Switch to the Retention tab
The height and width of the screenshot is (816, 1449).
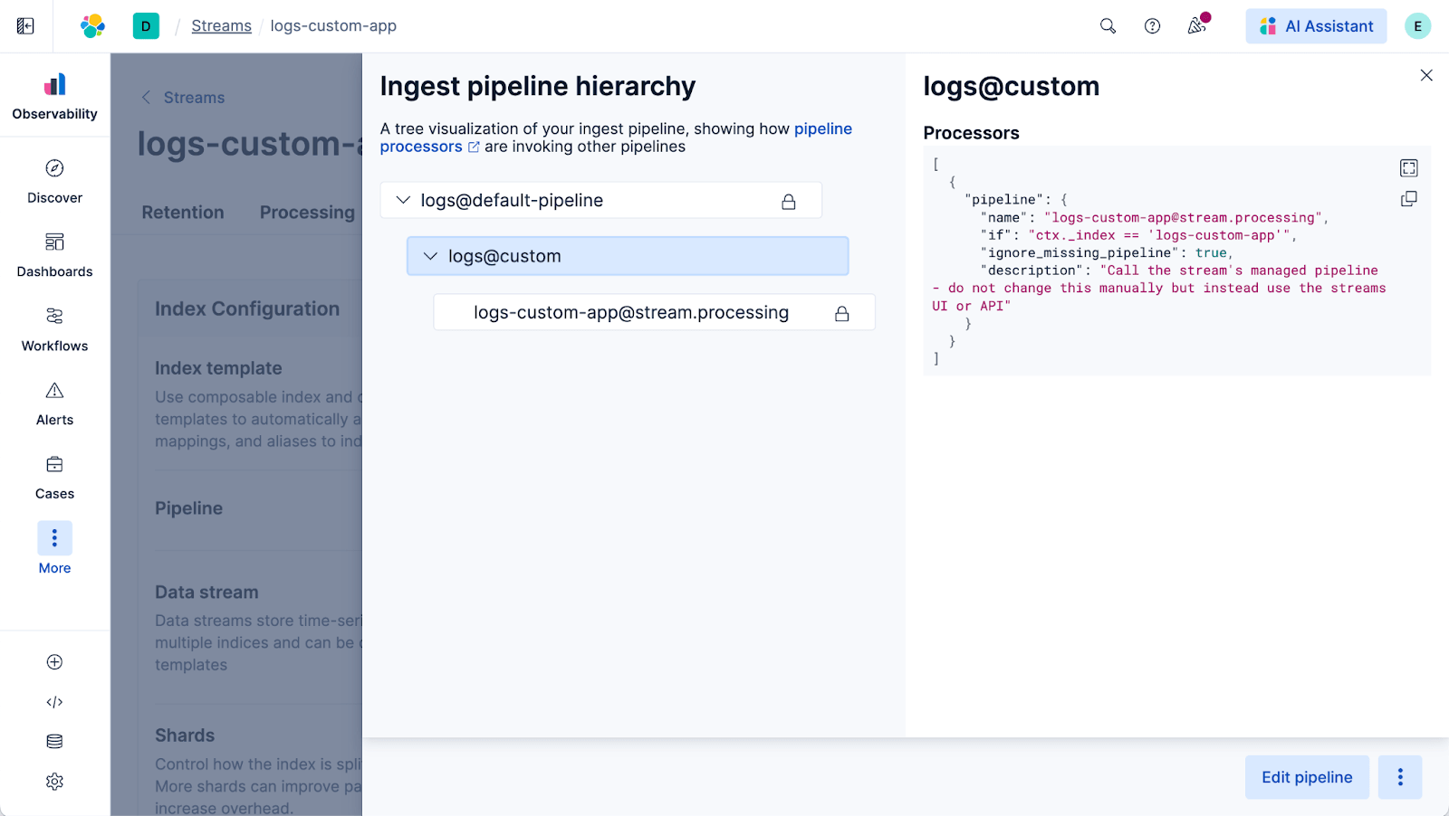click(x=183, y=213)
